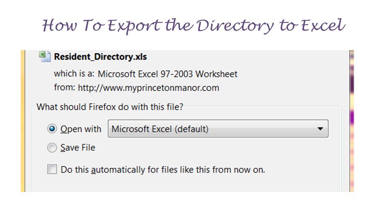
Task: Enable the 'Do this automatically' checkbox
Action: tap(52, 169)
